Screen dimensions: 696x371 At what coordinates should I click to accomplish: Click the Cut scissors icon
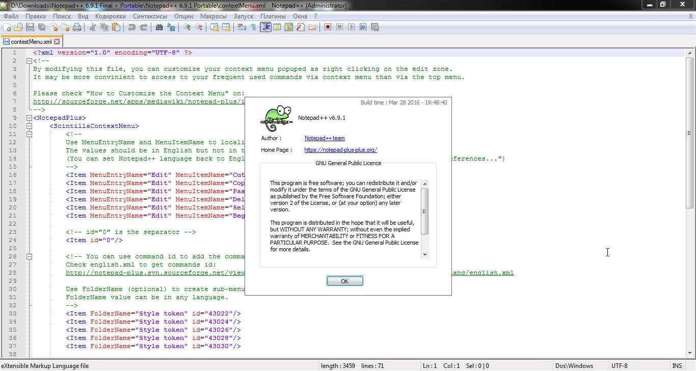92,27
